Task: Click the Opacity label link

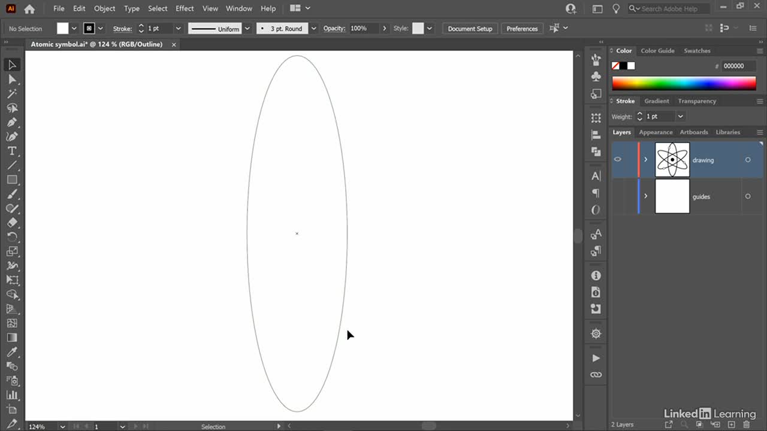Action: 334,29
